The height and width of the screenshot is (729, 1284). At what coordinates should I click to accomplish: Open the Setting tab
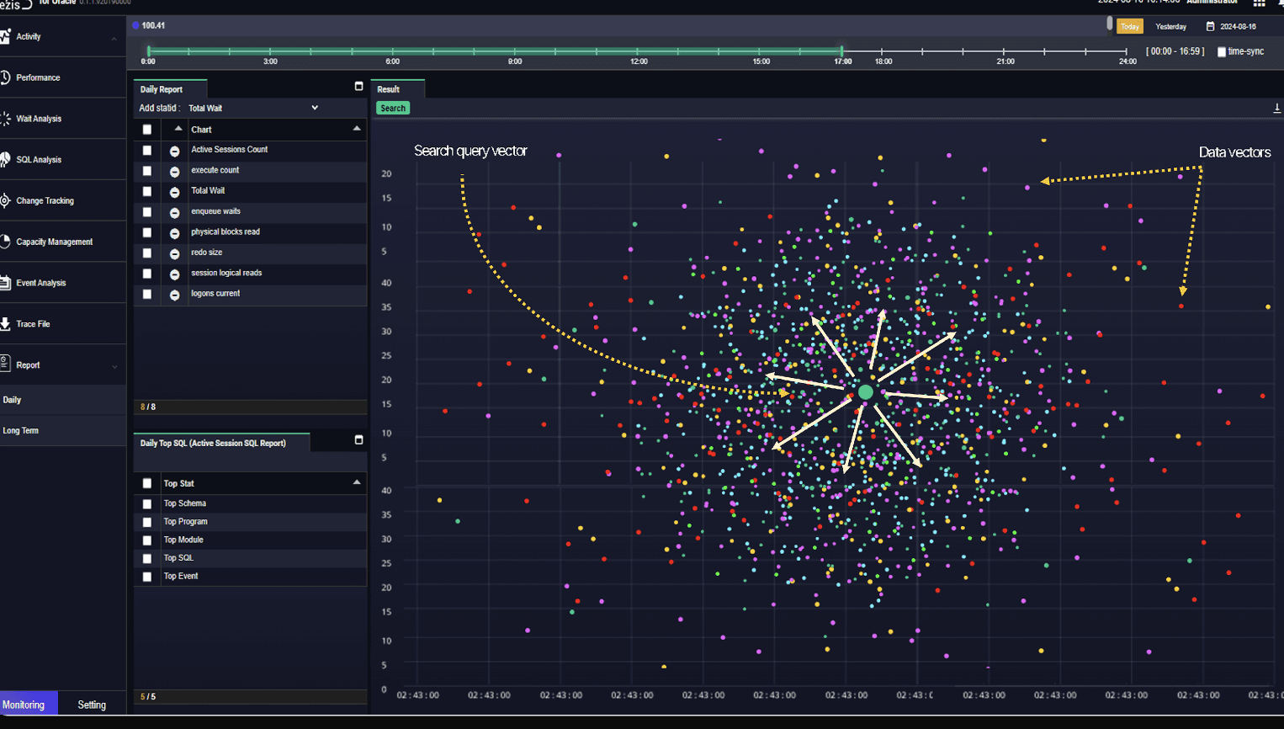[92, 705]
